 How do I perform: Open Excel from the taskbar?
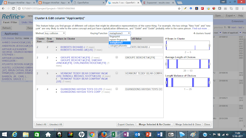click(115, 135)
